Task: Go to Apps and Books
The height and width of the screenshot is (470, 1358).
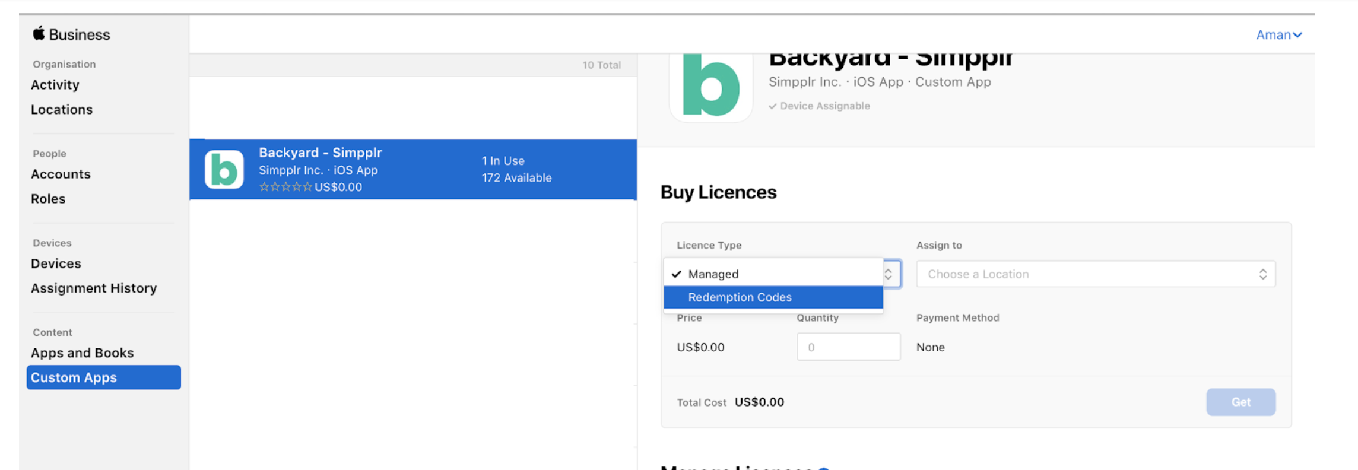Action: (83, 353)
